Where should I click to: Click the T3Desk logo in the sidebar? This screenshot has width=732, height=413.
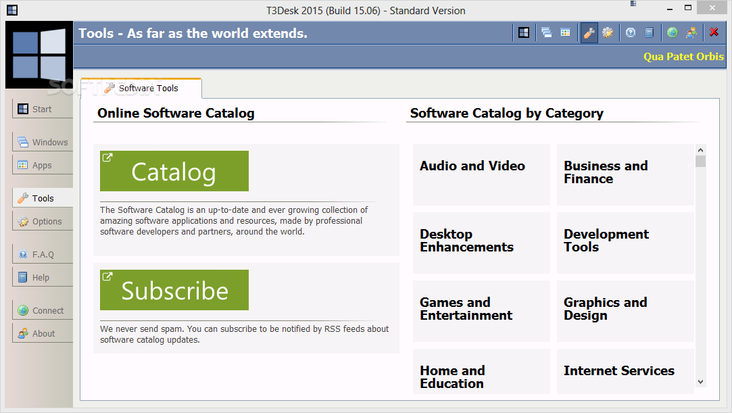click(39, 55)
